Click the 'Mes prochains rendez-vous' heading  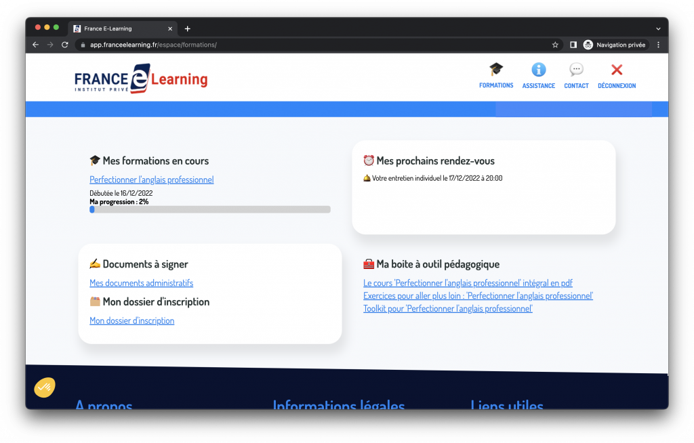click(435, 161)
